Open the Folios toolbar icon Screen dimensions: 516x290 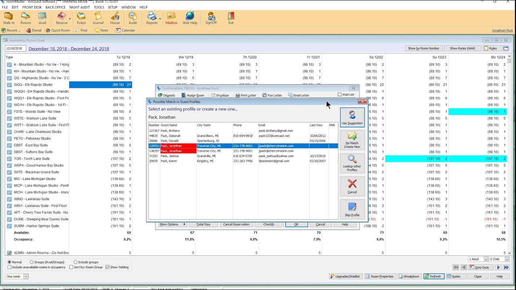tap(81, 18)
